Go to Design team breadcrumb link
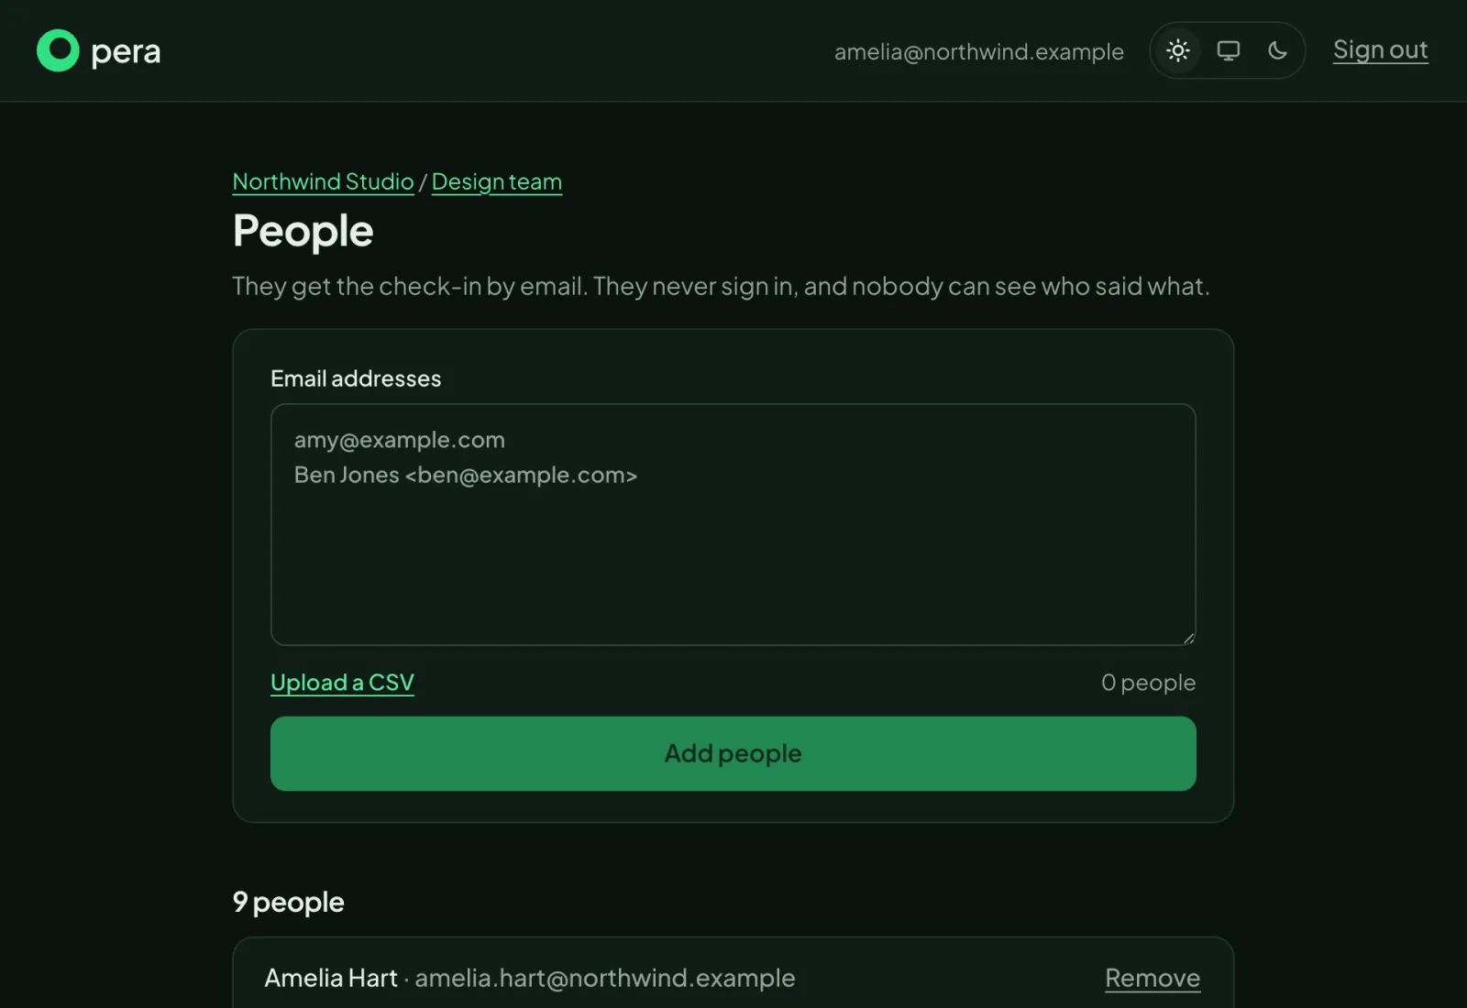1467x1008 pixels. pos(497,181)
